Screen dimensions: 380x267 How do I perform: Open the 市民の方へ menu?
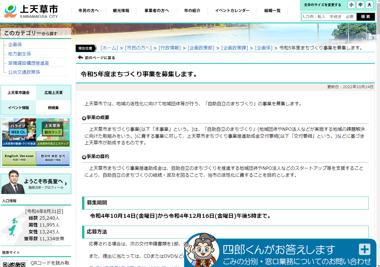(88, 11)
